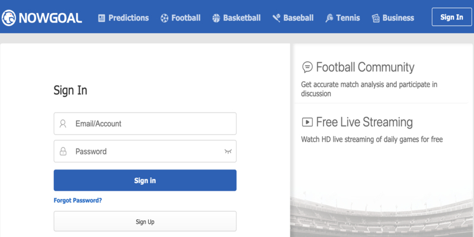Image resolution: width=474 pixels, height=237 pixels.
Task: Click the NOWGOAL logo icon
Action: tap(9, 18)
